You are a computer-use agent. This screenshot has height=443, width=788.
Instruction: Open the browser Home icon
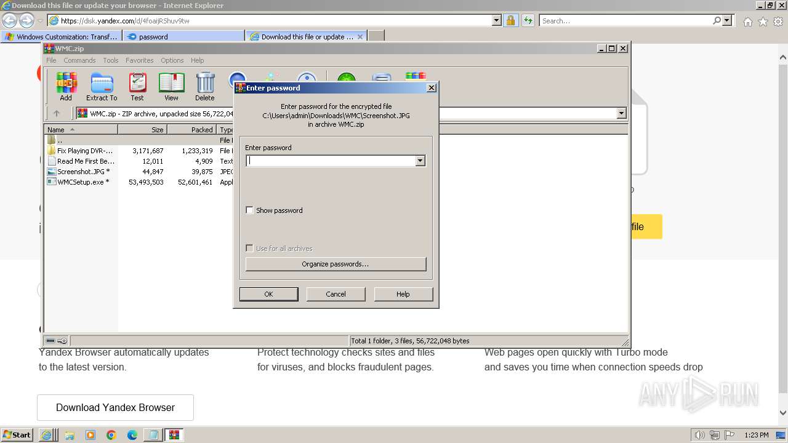coord(747,22)
